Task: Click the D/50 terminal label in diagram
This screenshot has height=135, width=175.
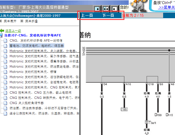Action: [158, 115]
